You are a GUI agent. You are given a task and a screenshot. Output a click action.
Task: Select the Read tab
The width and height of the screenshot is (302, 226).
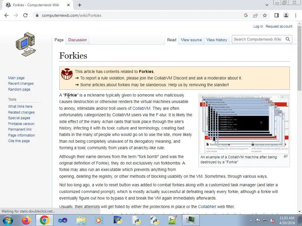172,40
